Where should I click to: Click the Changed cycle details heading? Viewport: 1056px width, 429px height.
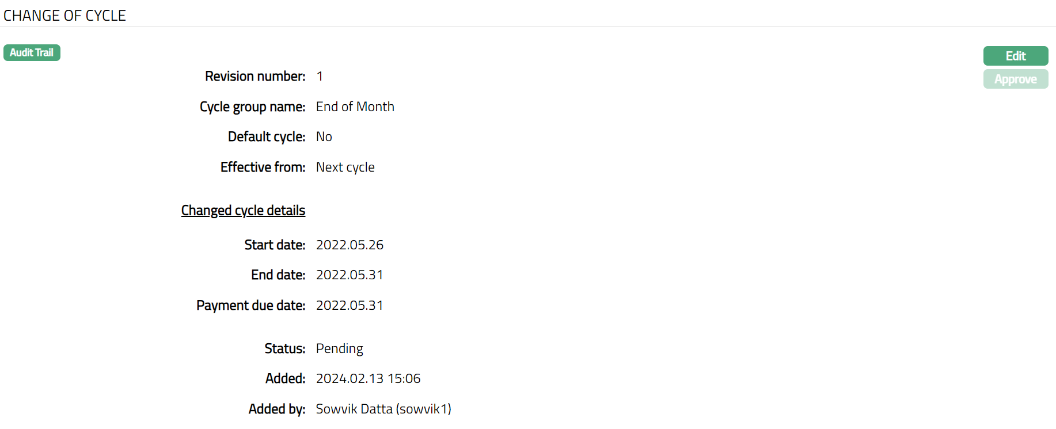point(243,210)
